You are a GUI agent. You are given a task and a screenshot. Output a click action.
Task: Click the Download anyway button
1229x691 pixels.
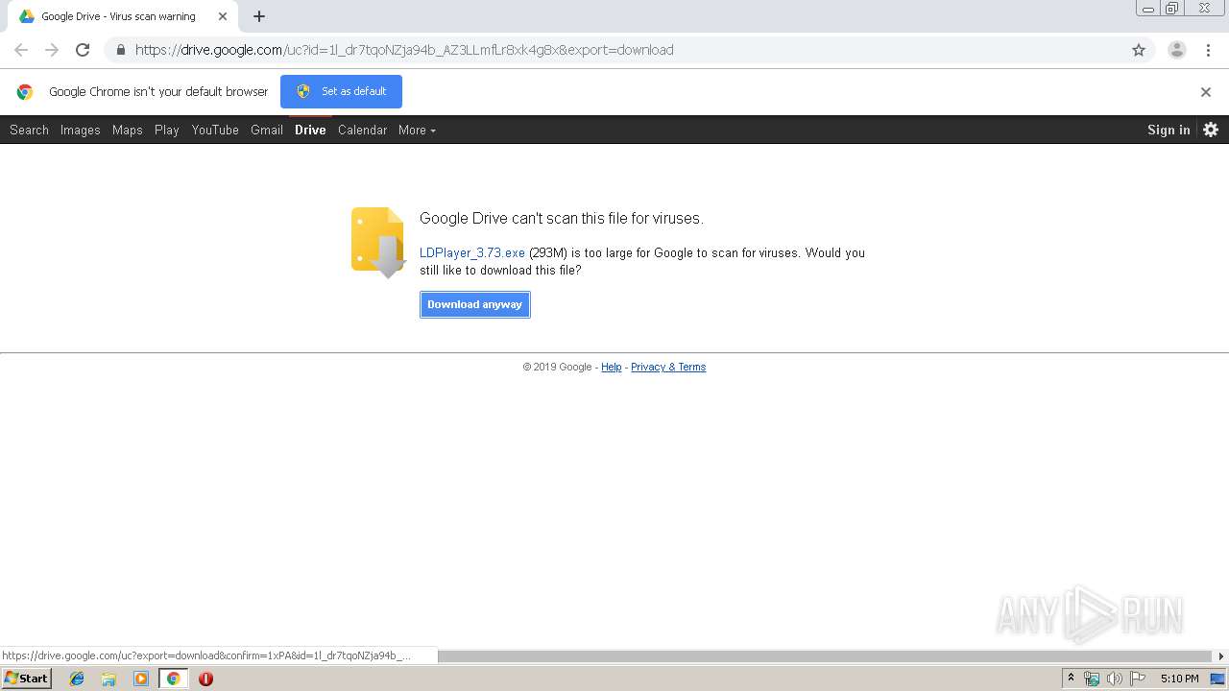coord(475,304)
